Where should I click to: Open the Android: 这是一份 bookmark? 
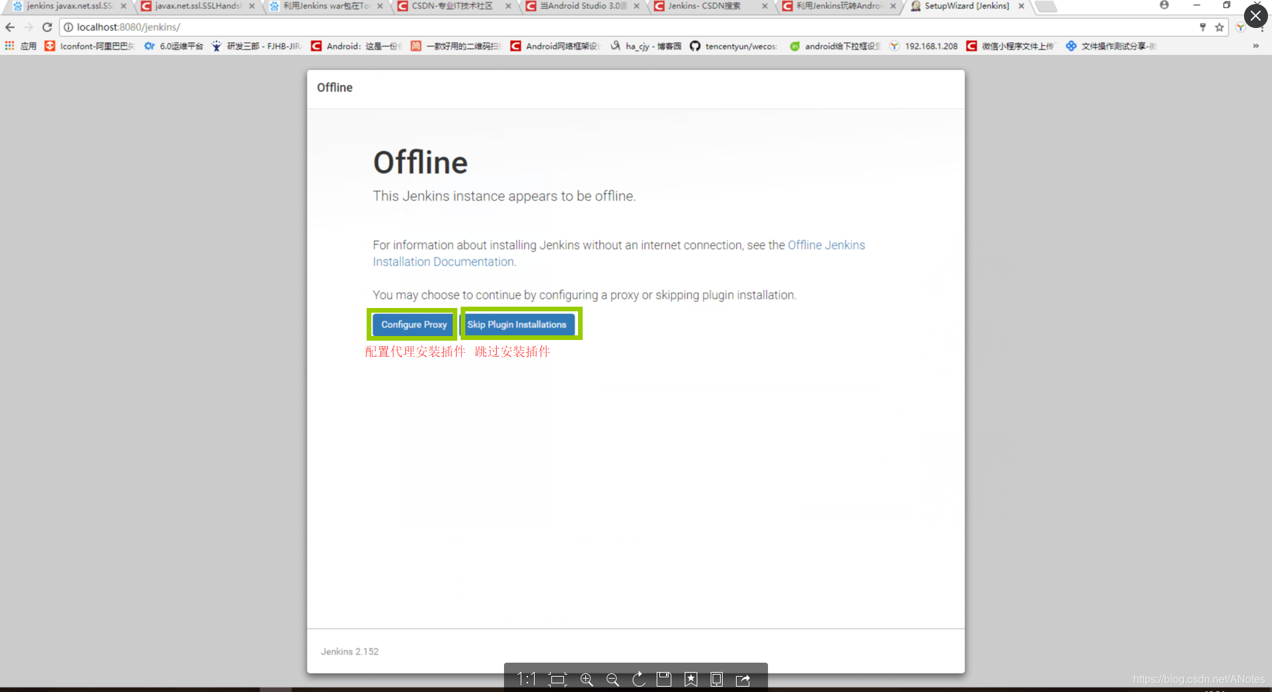356,46
